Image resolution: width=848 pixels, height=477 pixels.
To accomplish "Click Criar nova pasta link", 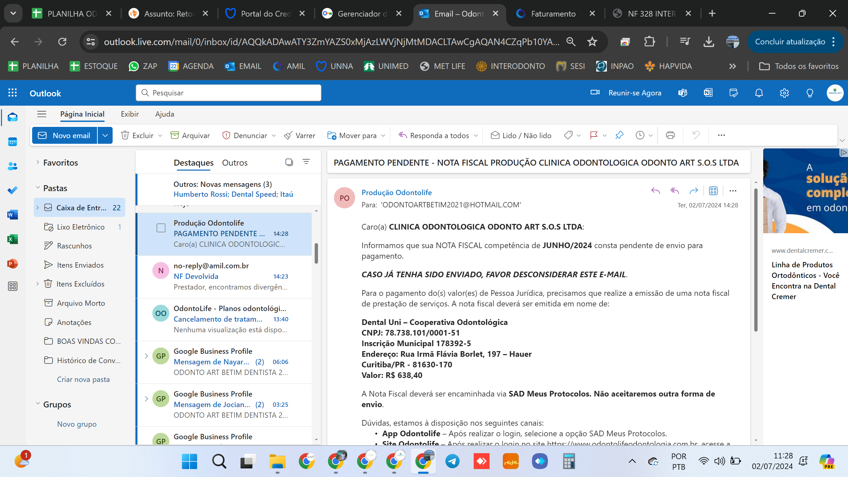I will [x=83, y=379].
